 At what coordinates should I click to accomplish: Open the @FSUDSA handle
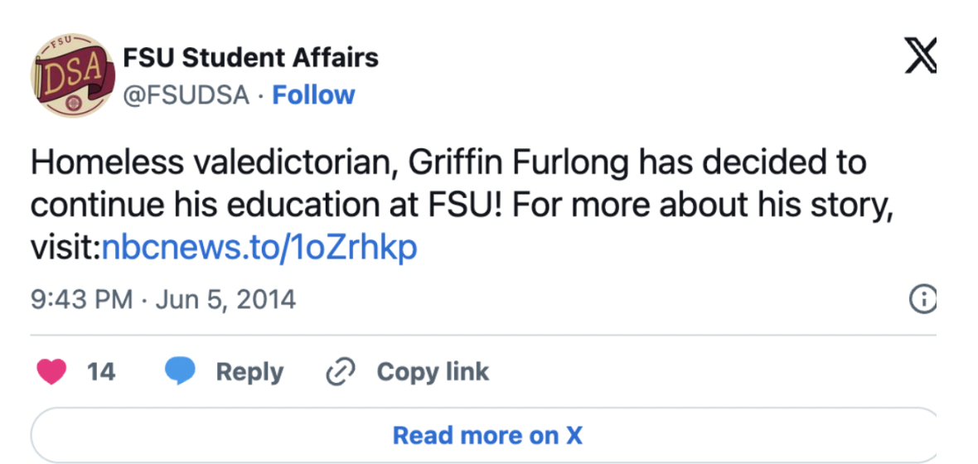tap(186, 95)
